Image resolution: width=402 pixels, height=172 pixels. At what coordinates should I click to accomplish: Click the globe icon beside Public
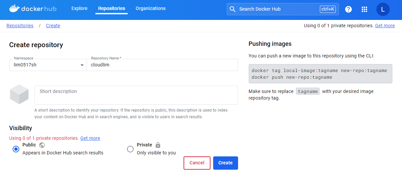click(42, 145)
